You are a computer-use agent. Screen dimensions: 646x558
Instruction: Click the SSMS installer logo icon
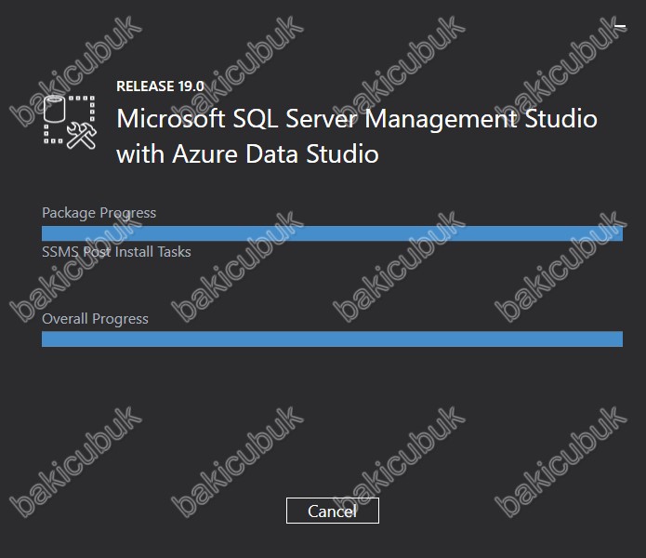[x=70, y=122]
